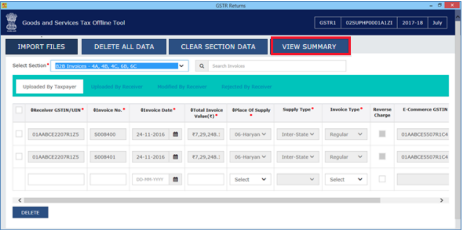Click the blank Total Invoice Value field
The width and height of the screenshot is (462, 230).
coord(206,179)
